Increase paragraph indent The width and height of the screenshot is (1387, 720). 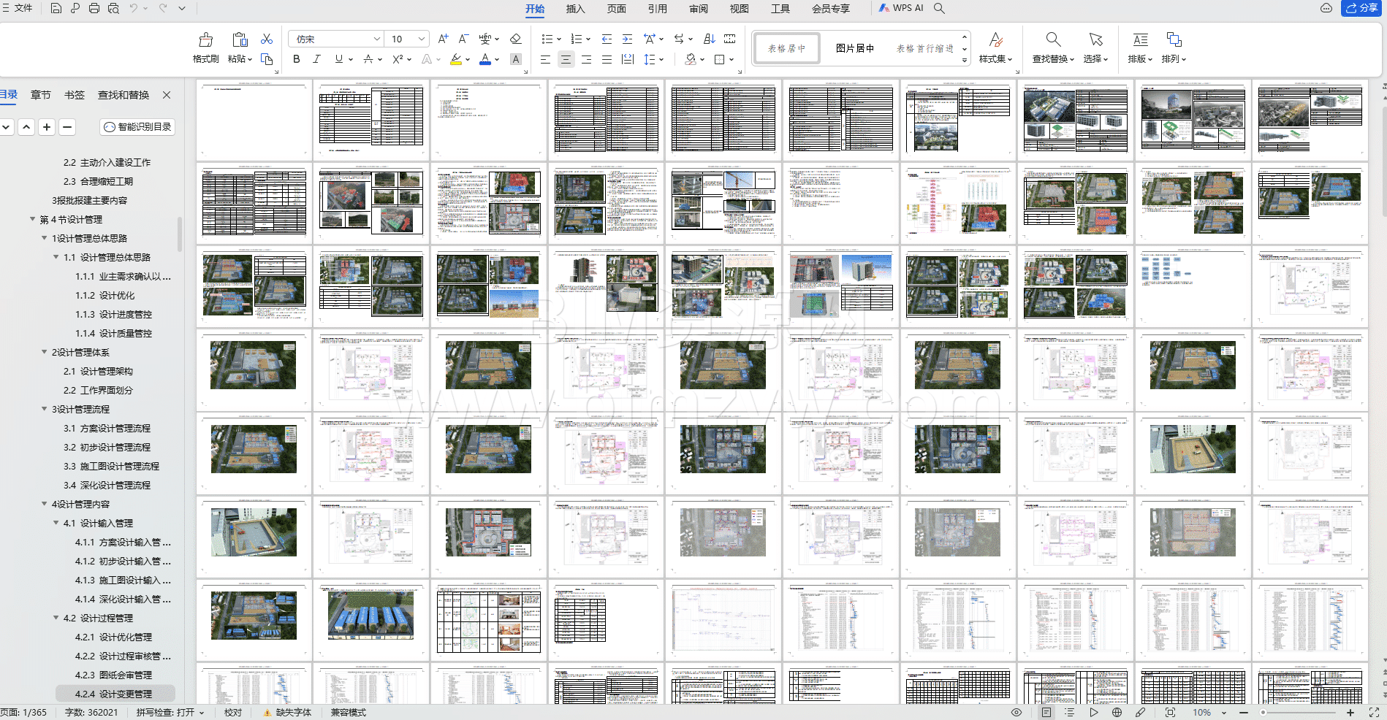point(627,39)
